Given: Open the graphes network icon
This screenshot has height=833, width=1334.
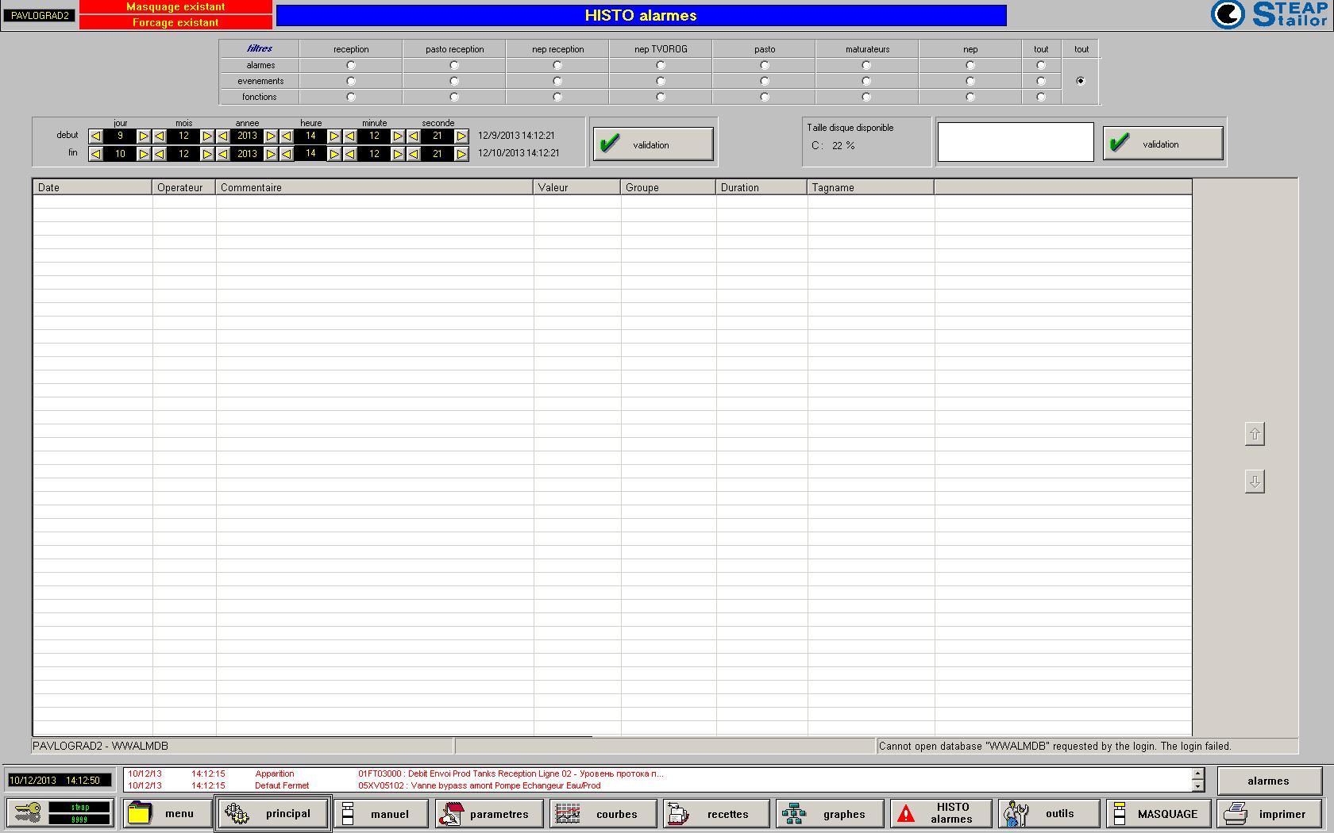Looking at the screenshot, I should tap(794, 813).
